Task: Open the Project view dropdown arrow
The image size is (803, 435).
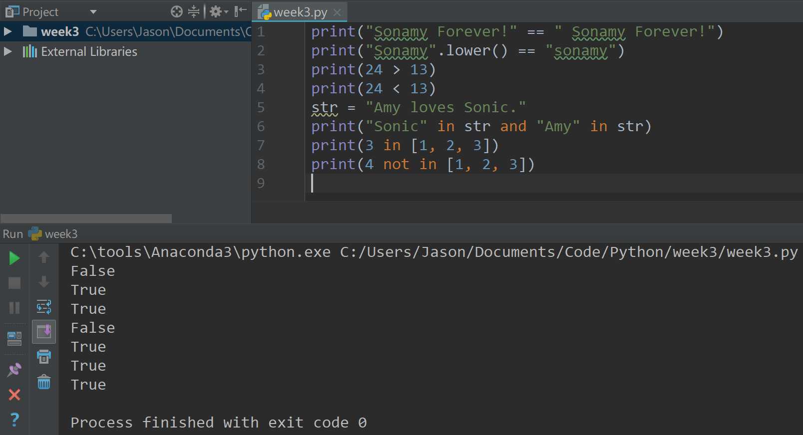Action: (x=93, y=11)
